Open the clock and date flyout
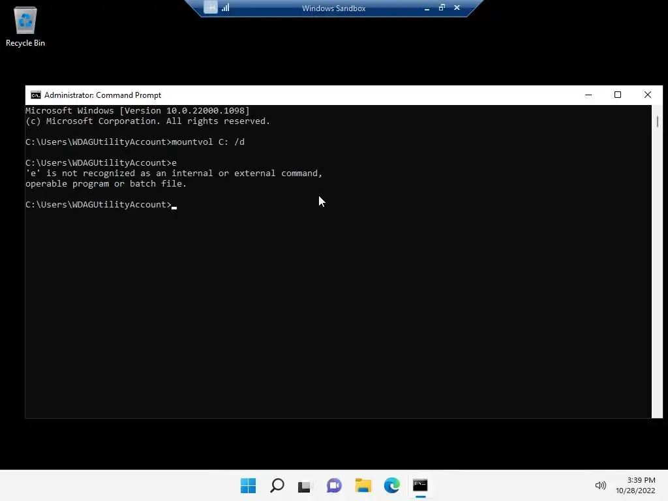Screen dimensions: 668x501 coord(635,485)
